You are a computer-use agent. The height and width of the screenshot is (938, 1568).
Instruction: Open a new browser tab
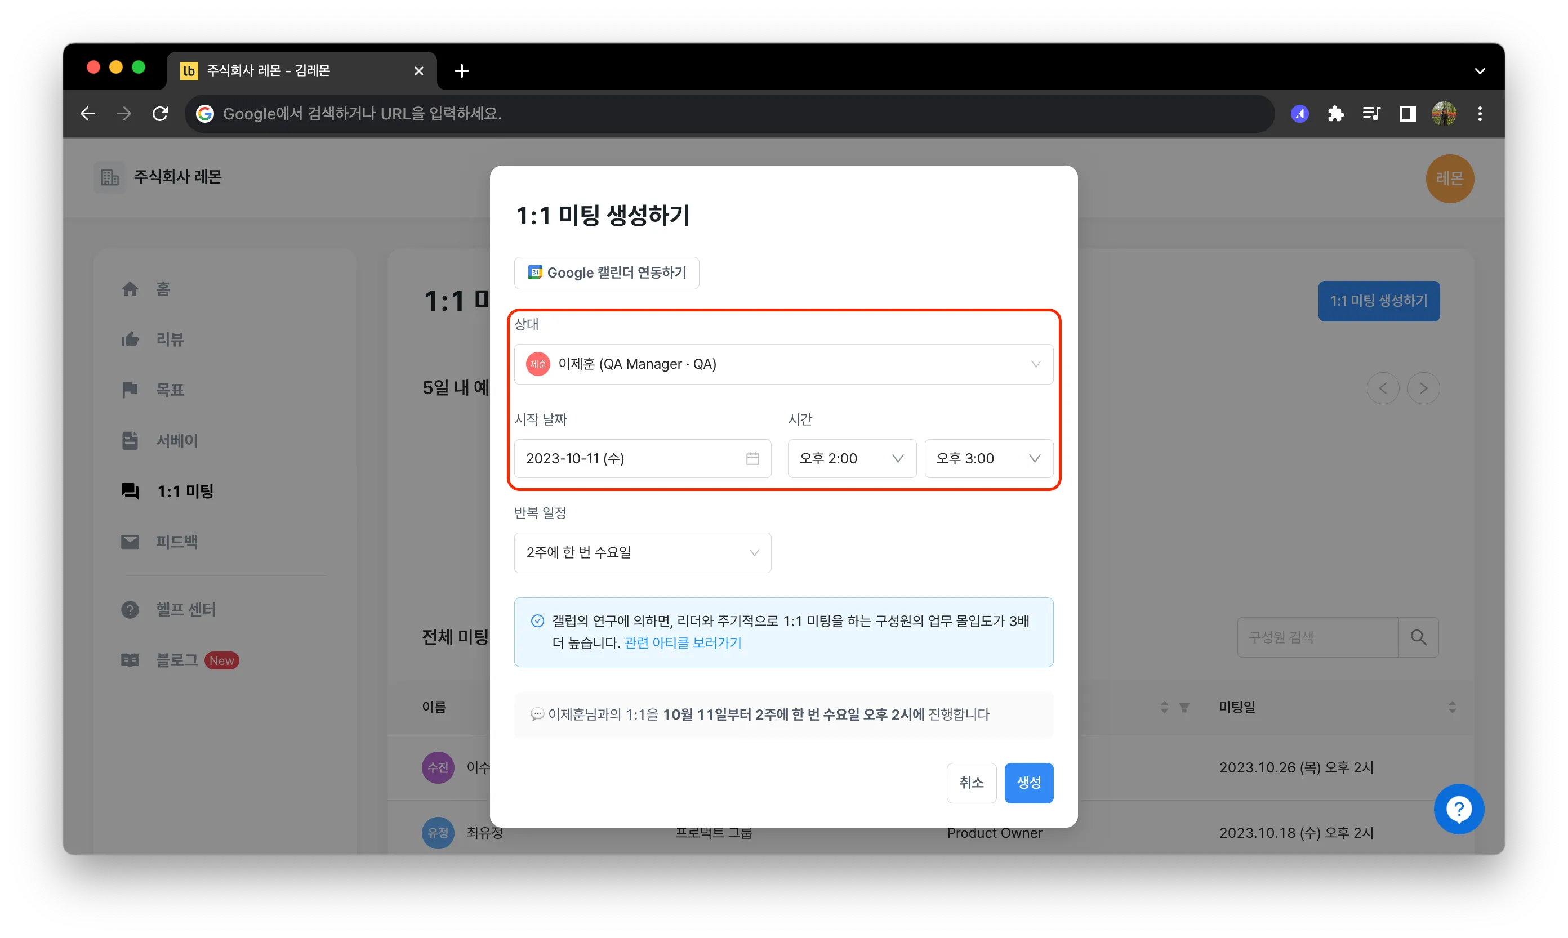pos(461,71)
